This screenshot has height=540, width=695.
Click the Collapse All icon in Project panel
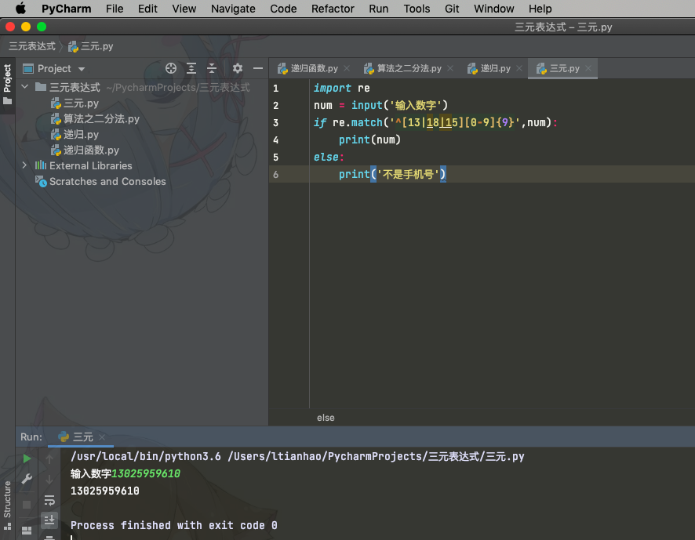(212, 68)
